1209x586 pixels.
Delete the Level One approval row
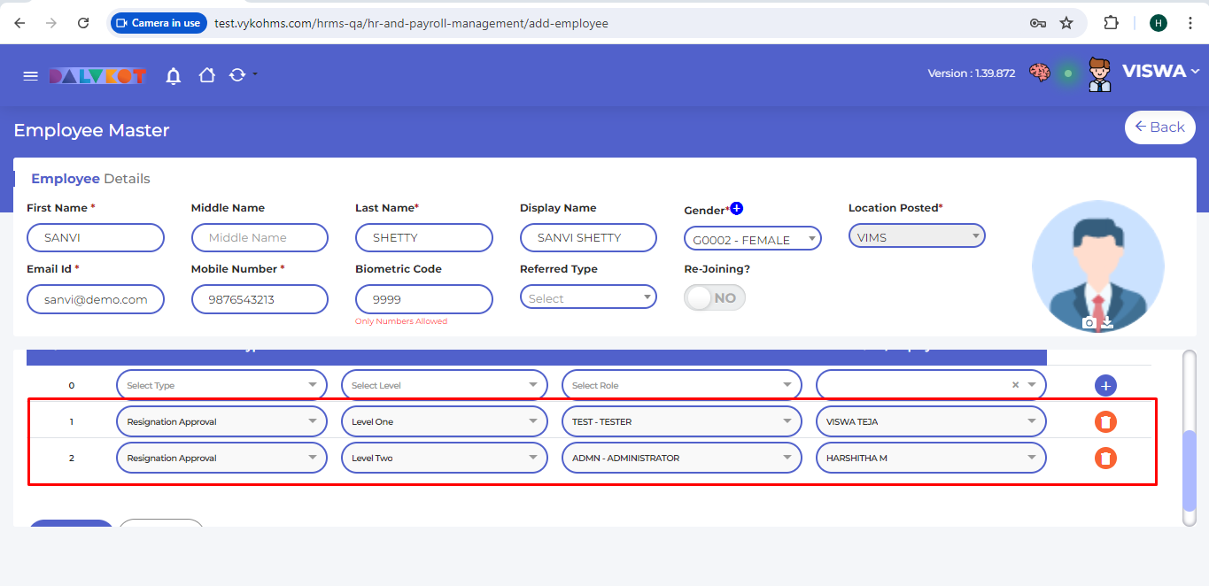[1105, 422]
